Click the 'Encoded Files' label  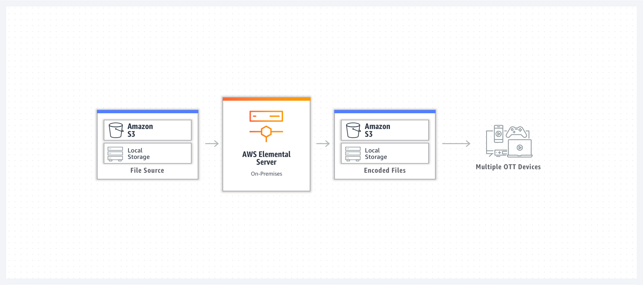tap(385, 170)
